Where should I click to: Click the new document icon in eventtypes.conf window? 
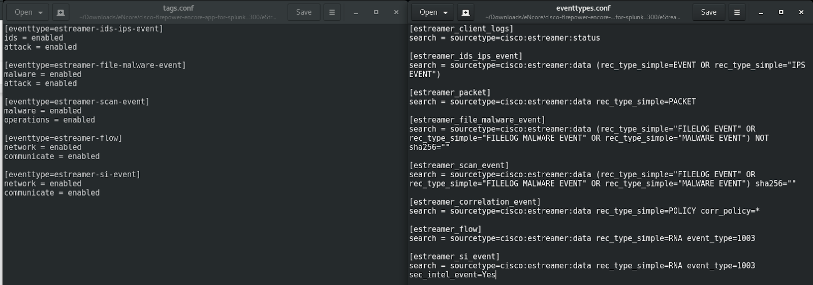click(465, 12)
